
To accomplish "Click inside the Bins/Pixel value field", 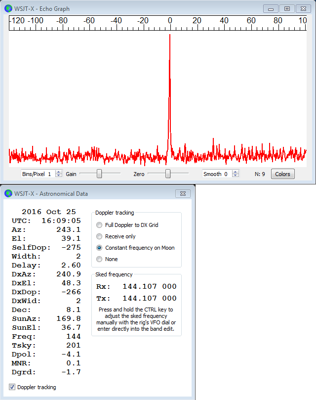I will pyautogui.click(x=38, y=174).
